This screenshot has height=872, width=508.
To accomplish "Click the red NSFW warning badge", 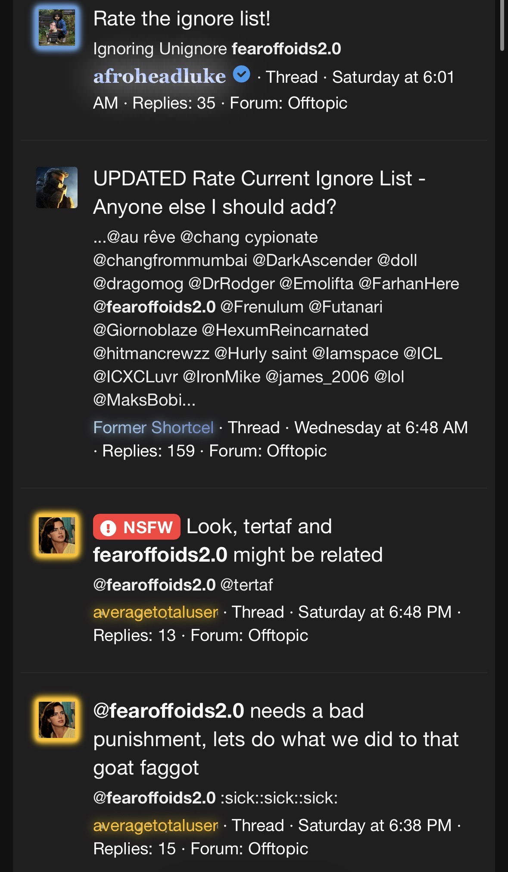I will pos(137,527).
